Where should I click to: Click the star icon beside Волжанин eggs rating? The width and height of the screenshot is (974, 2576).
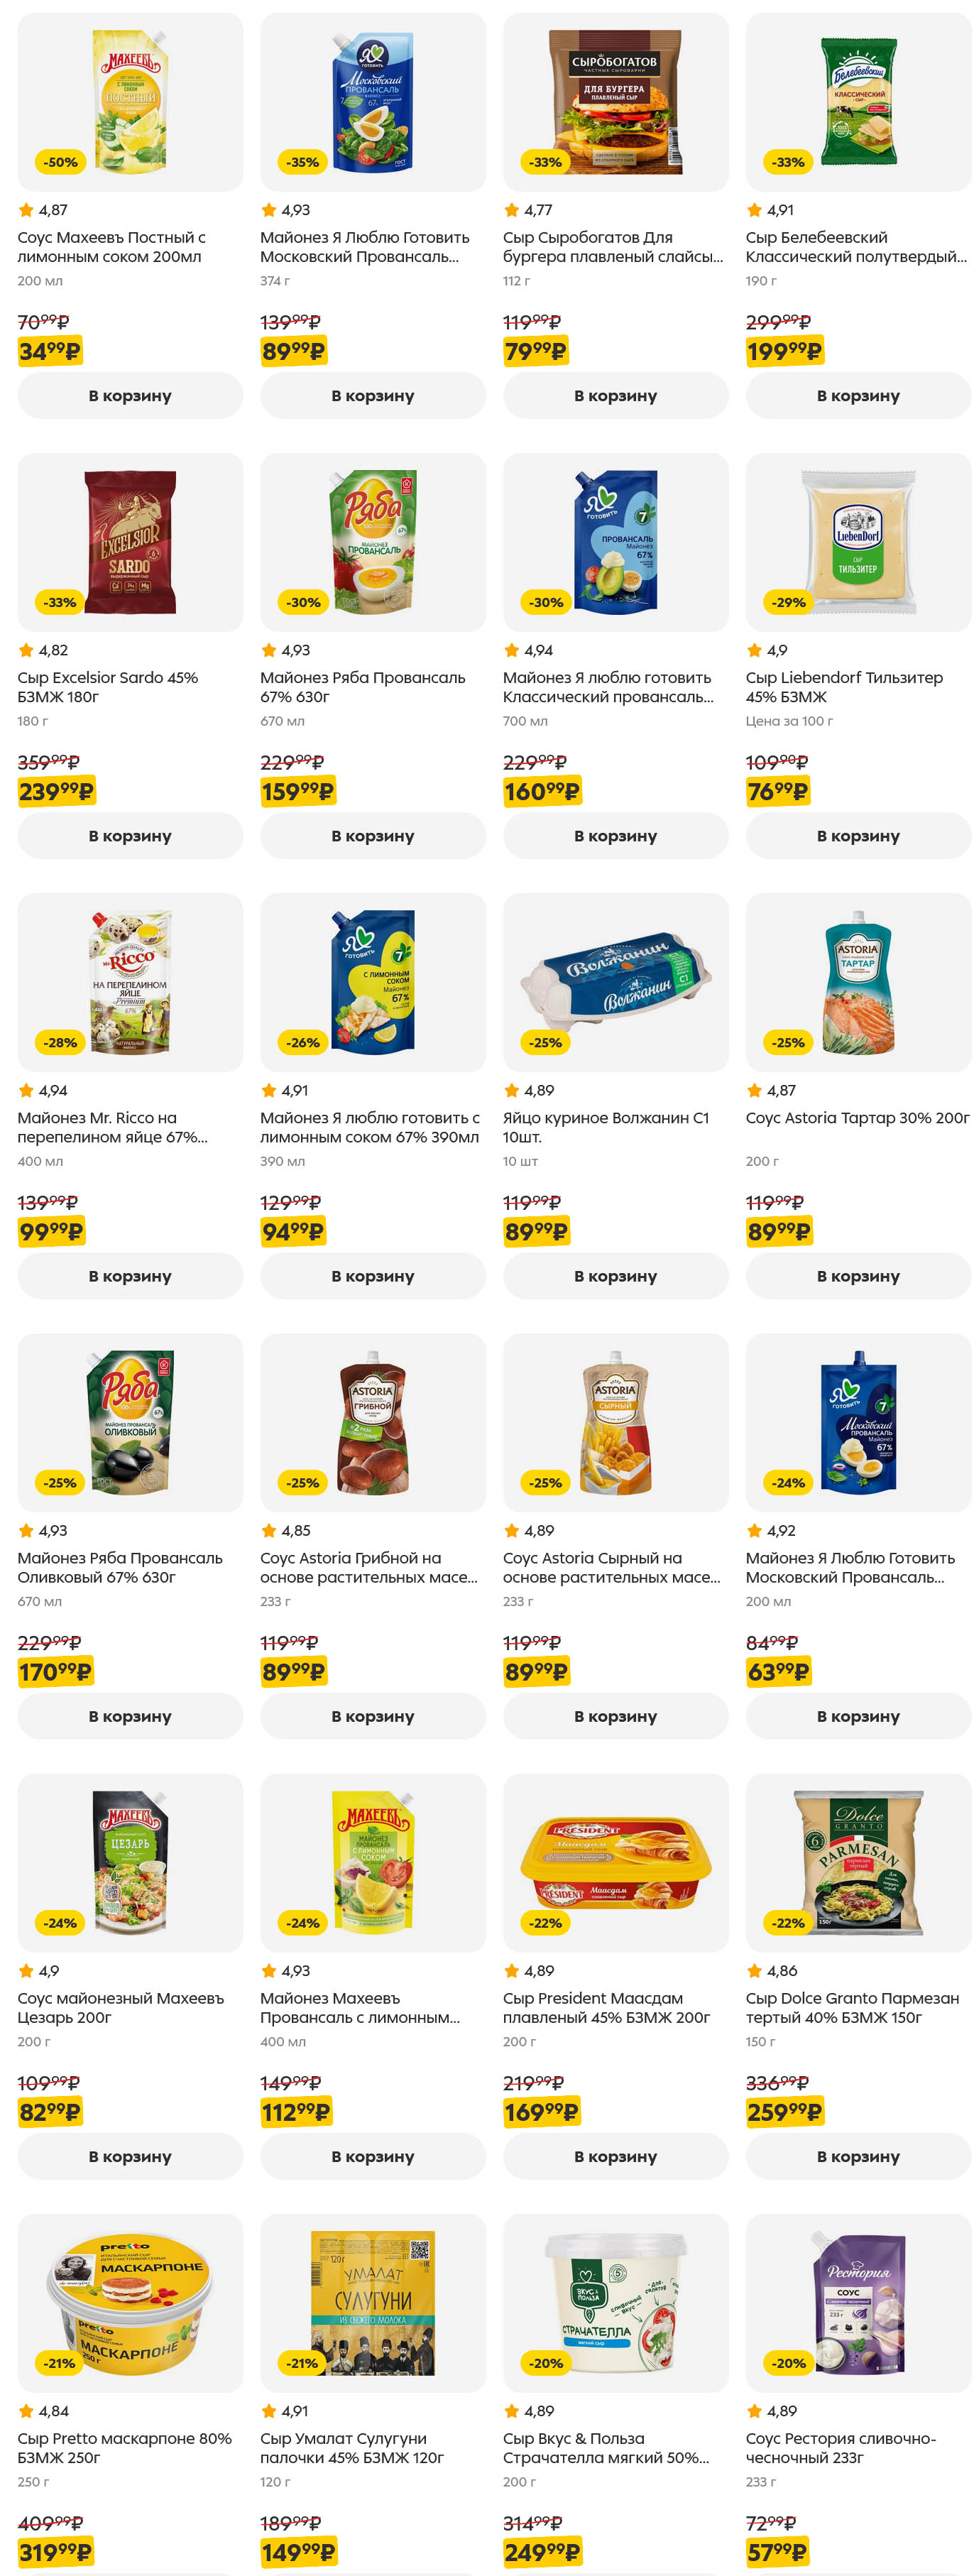pos(511,1090)
